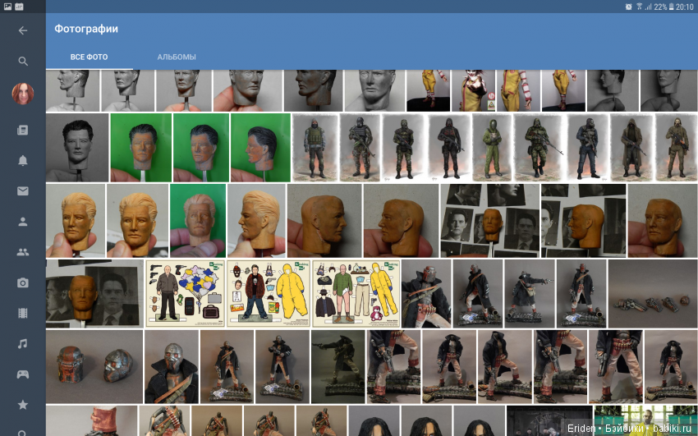Open photos section camera icon
The image size is (698, 436).
23,283
